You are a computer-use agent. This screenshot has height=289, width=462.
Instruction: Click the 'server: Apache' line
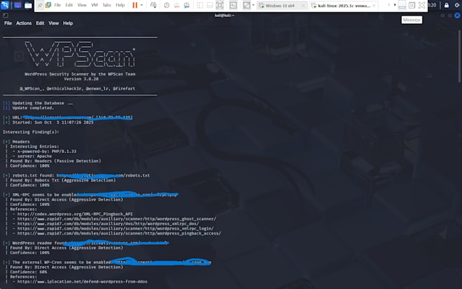[x=35, y=156]
